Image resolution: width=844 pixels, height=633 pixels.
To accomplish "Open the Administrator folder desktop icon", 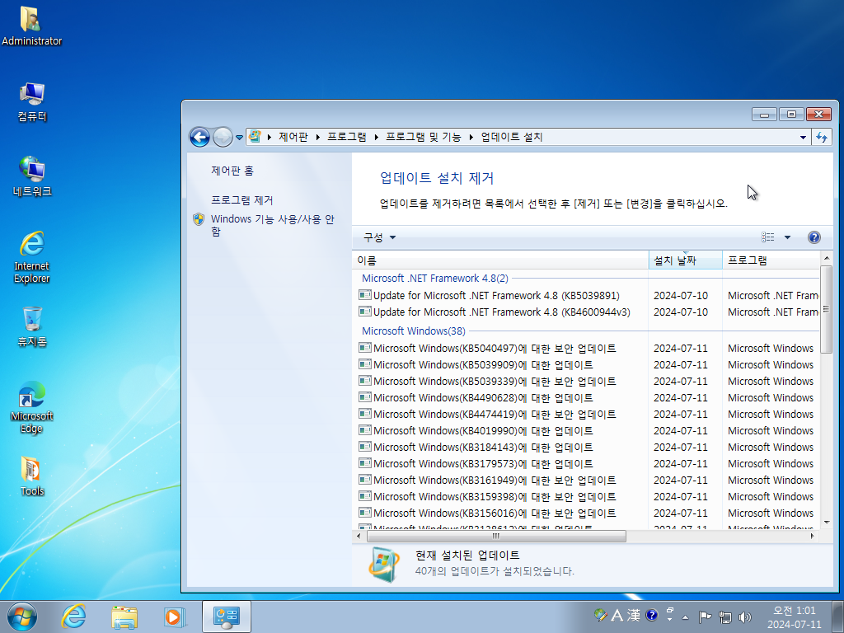I will pos(31,26).
